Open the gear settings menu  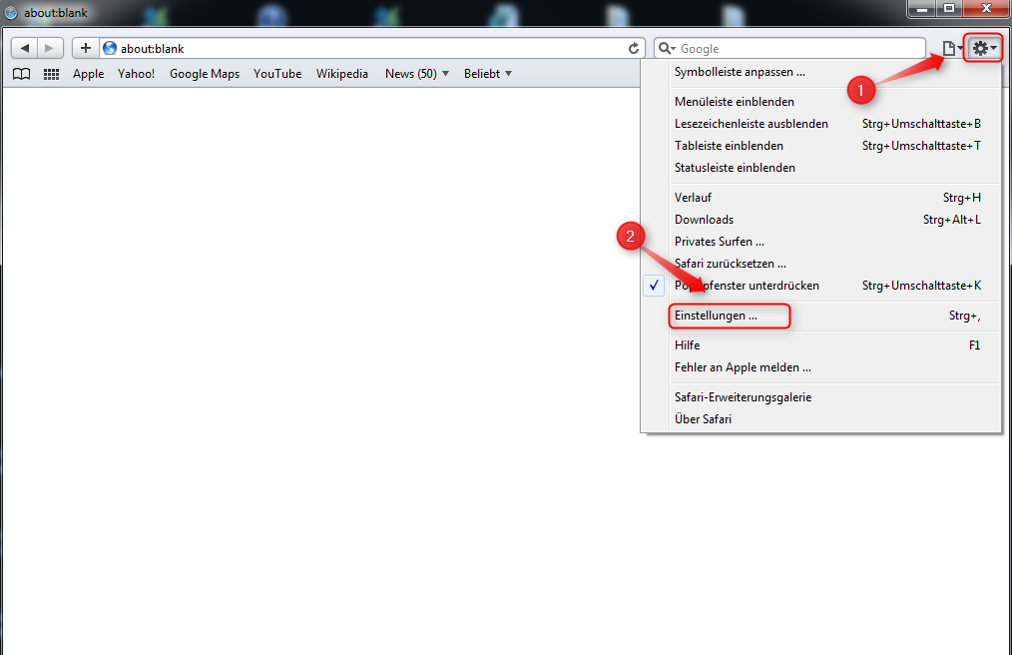984,49
